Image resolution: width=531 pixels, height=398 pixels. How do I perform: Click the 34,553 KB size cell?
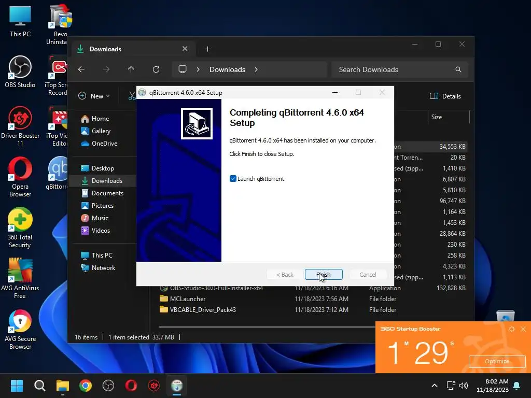pos(452,147)
